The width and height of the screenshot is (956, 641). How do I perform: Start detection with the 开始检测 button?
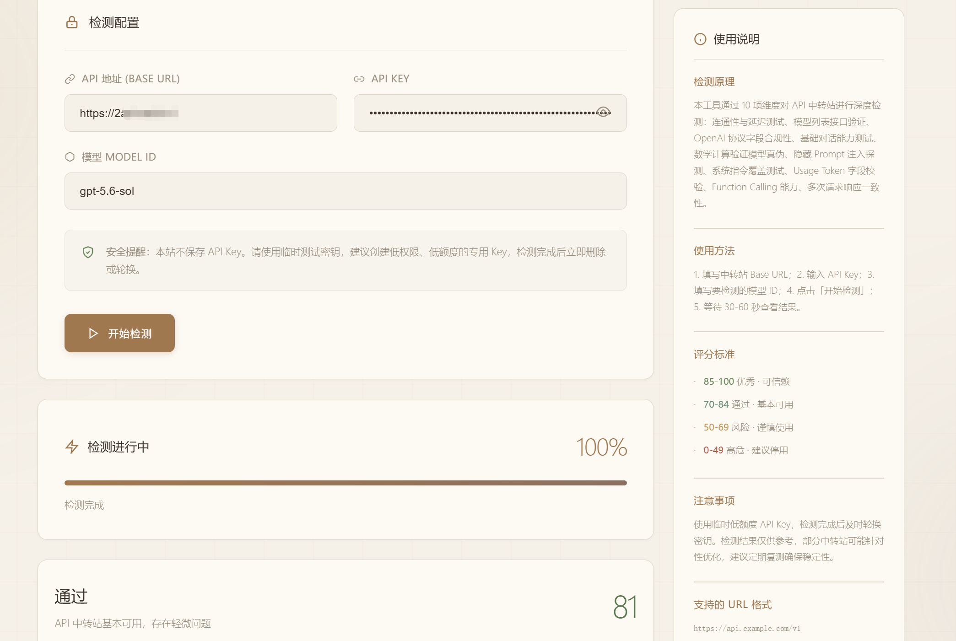tap(119, 333)
